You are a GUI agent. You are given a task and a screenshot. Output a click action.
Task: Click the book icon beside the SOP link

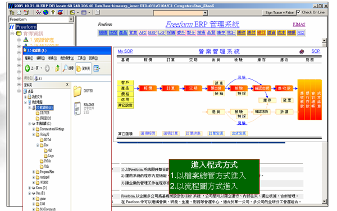coord(302,51)
